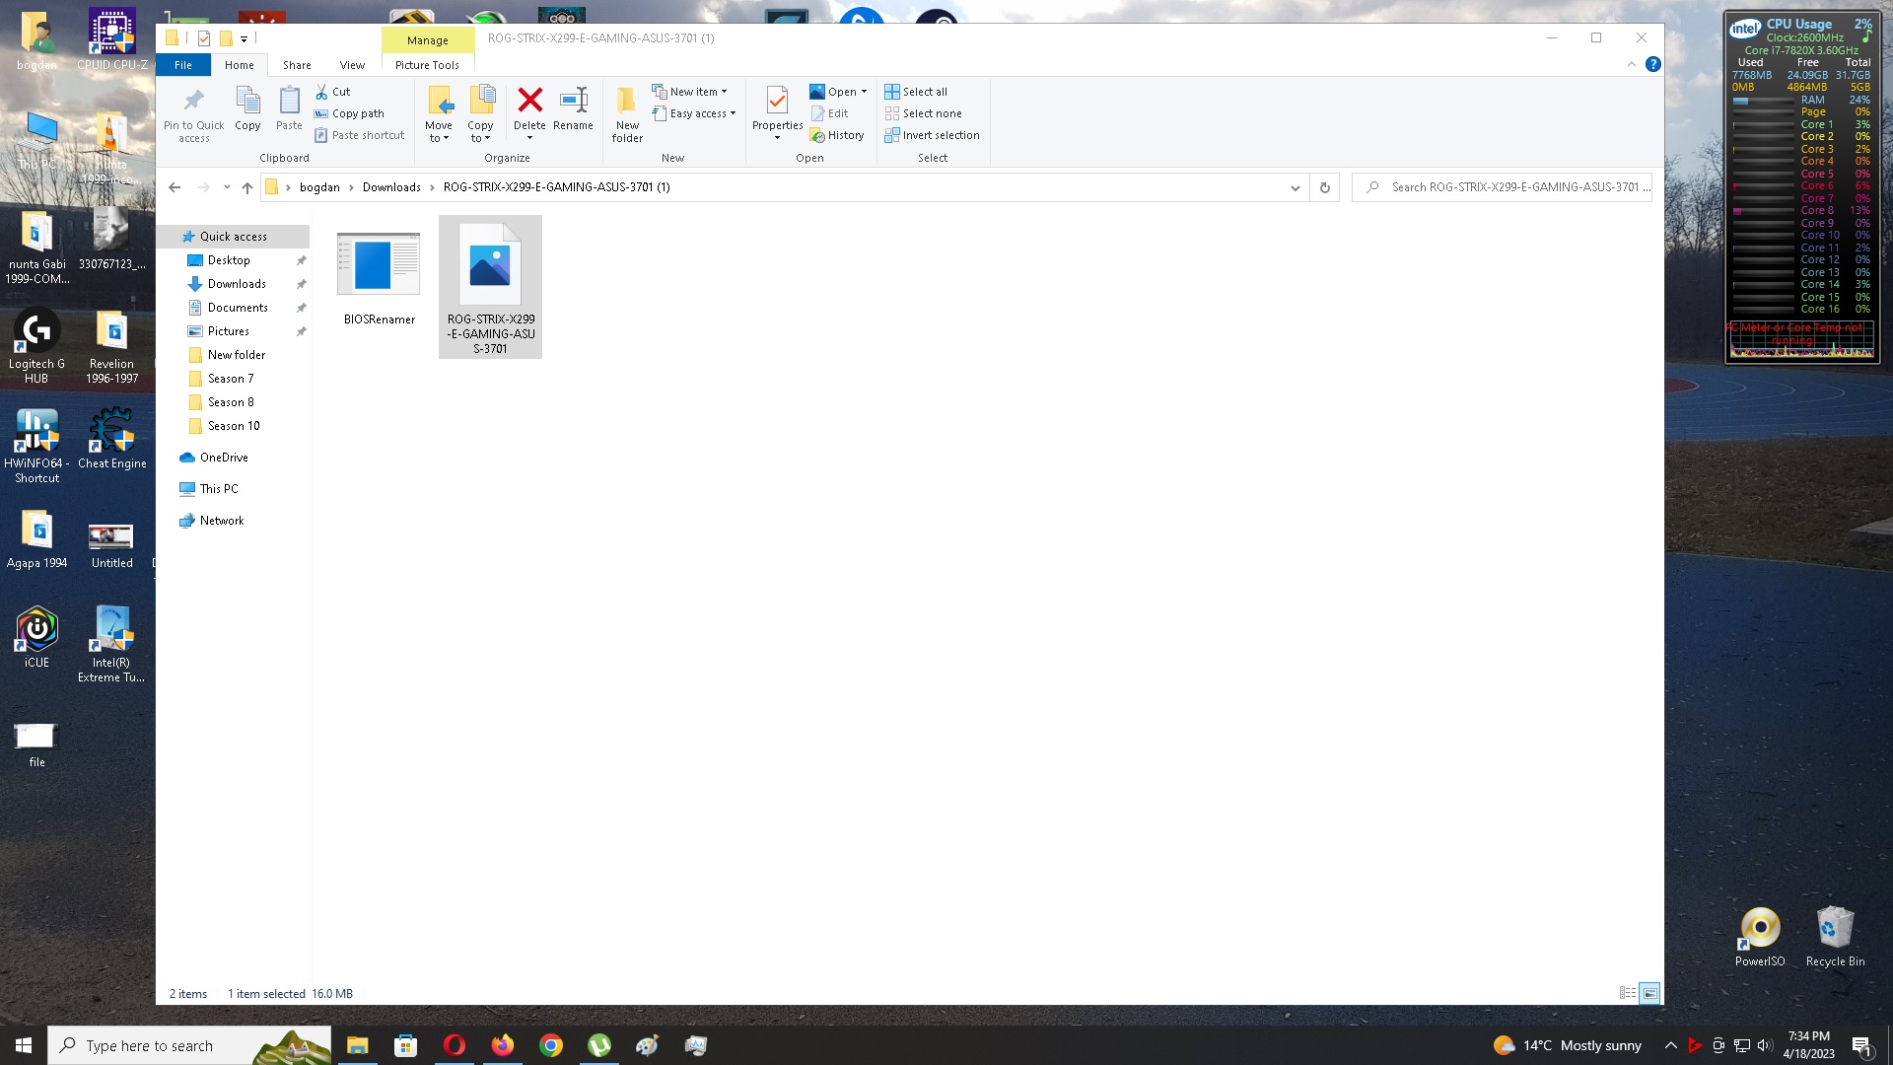The width and height of the screenshot is (1893, 1065).
Task: Open Documents in navigation pane
Action: tap(238, 308)
